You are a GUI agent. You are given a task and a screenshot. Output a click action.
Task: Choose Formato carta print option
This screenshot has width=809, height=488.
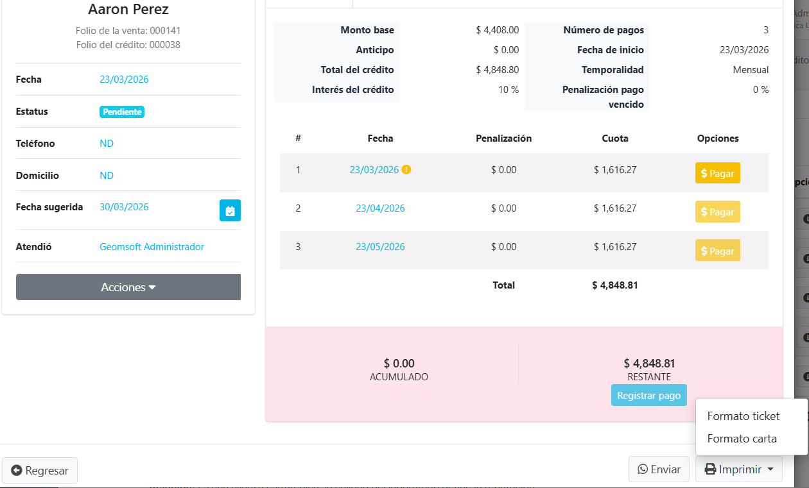pyautogui.click(x=742, y=439)
